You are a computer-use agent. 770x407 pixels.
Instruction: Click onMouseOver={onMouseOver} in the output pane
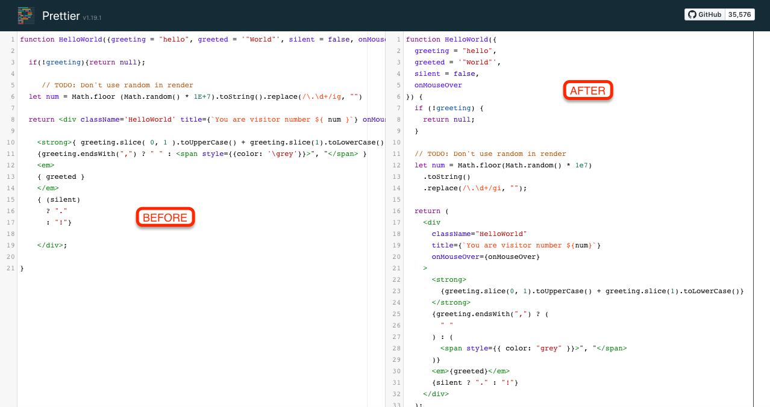point(485,256)
